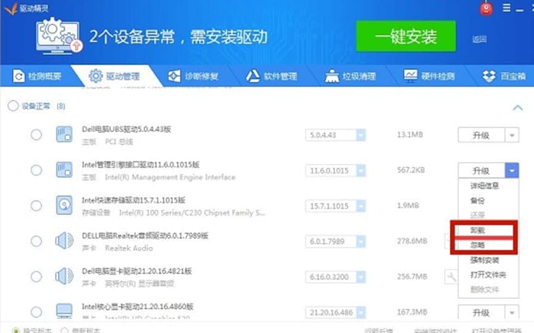The height and width of the screenshot is (333, 534).
Task: Click the text Intel(R) Management Engine Interface
Action: [170, 177]
